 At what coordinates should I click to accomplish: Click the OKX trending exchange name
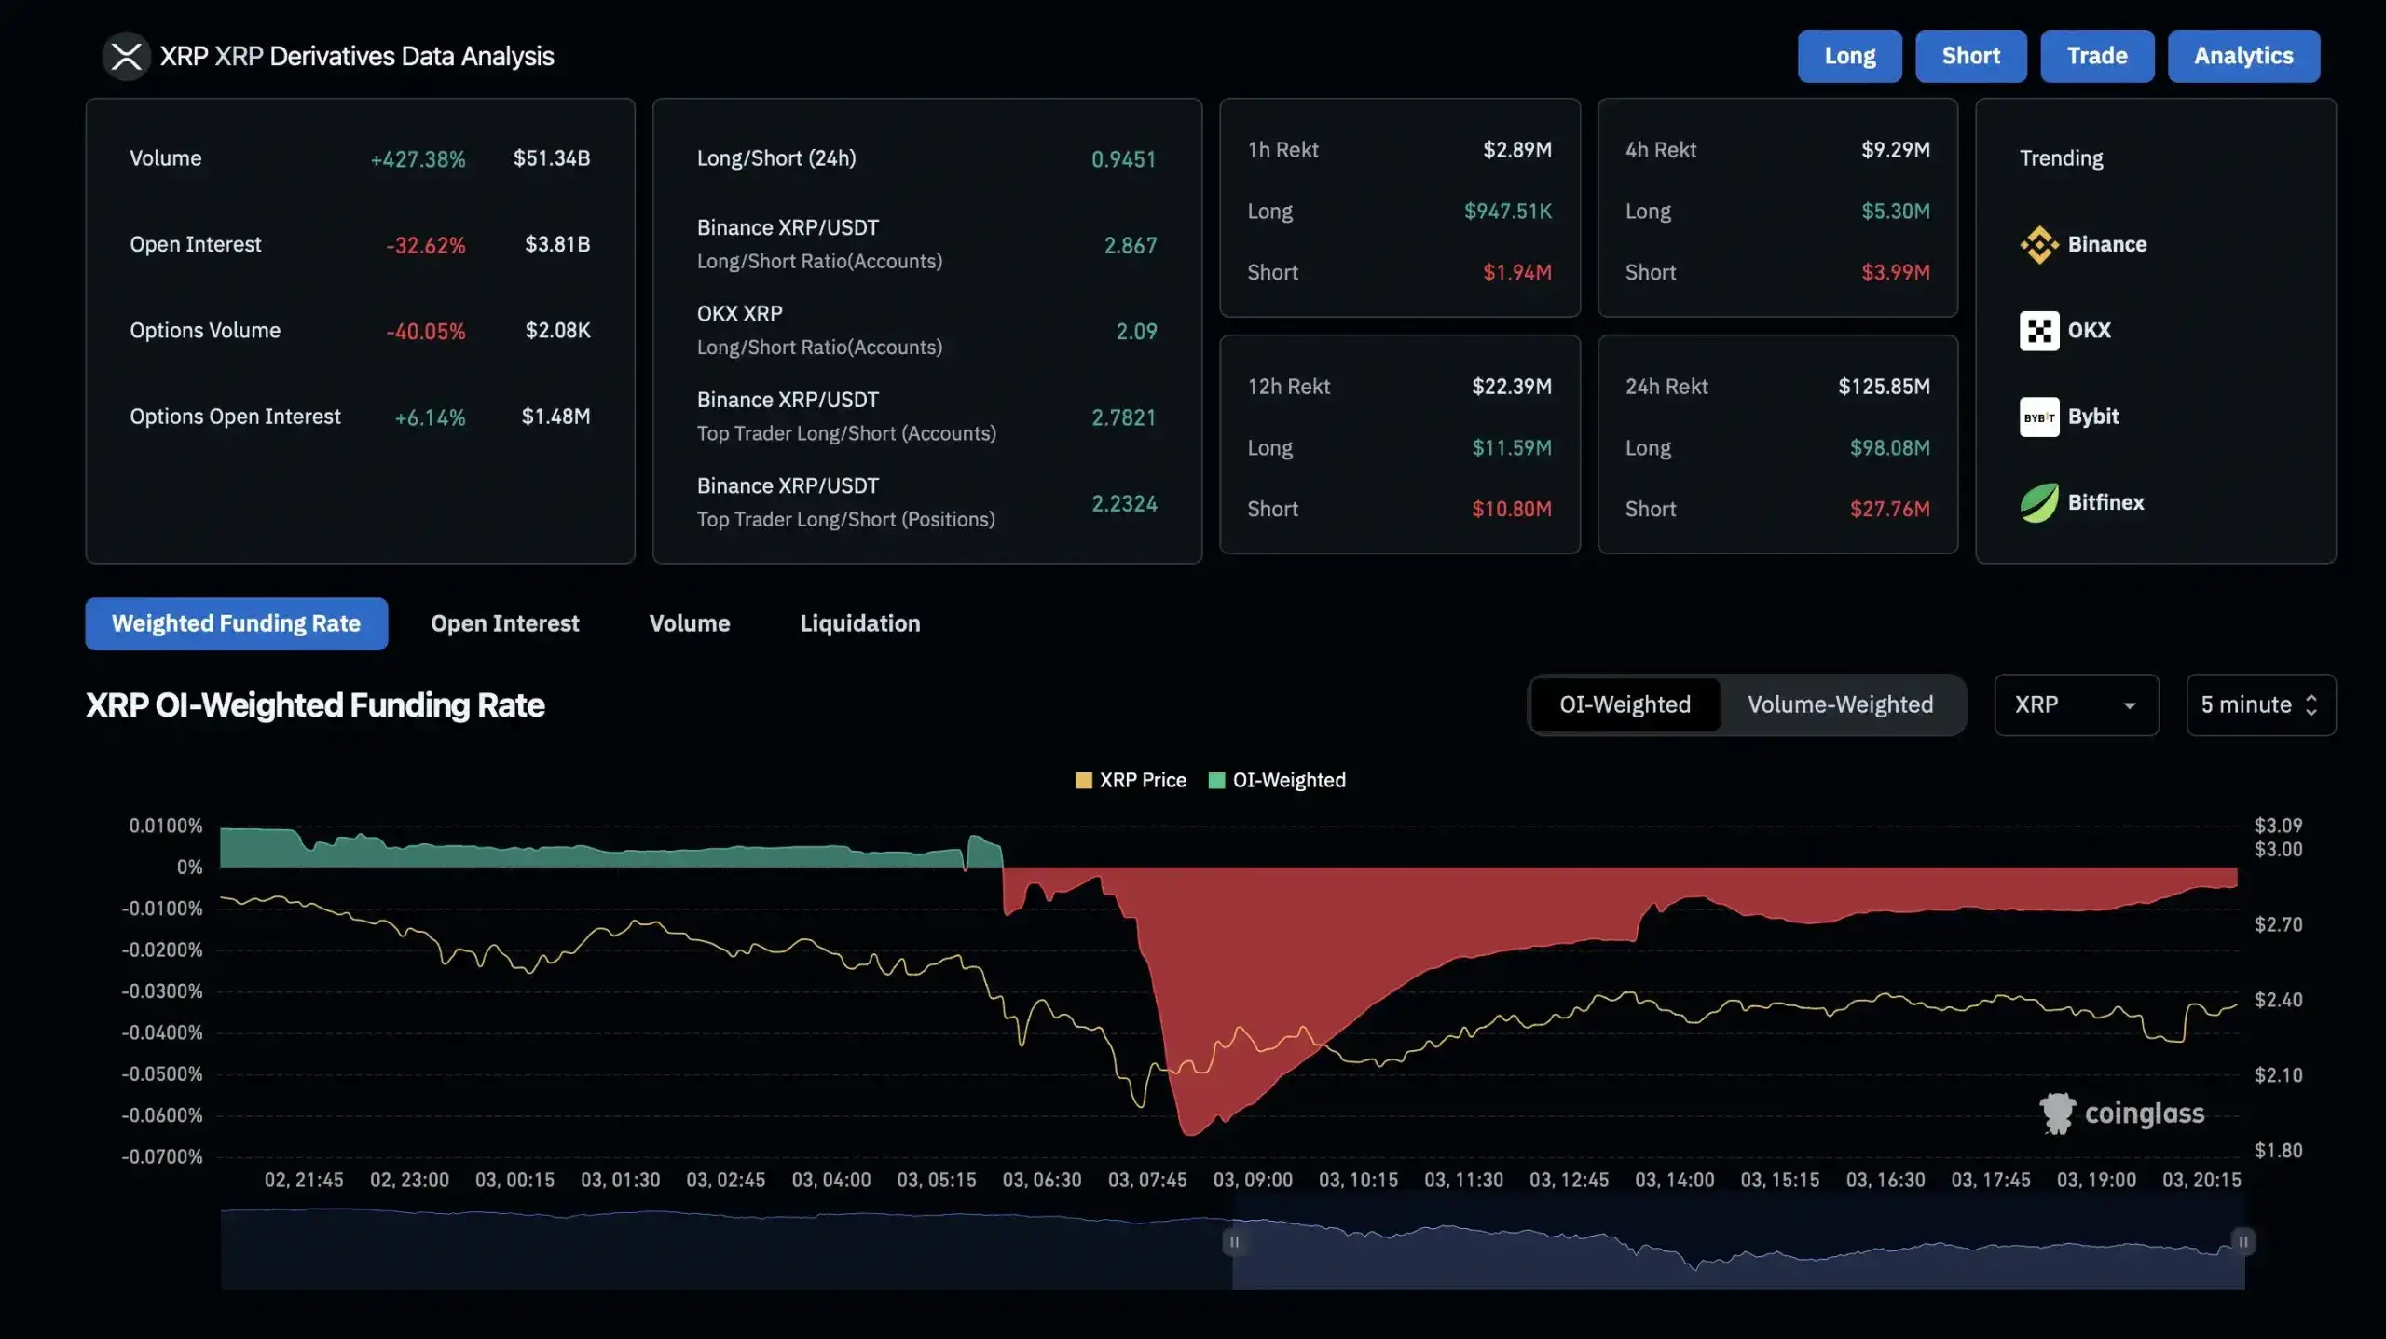point(2089,331)
